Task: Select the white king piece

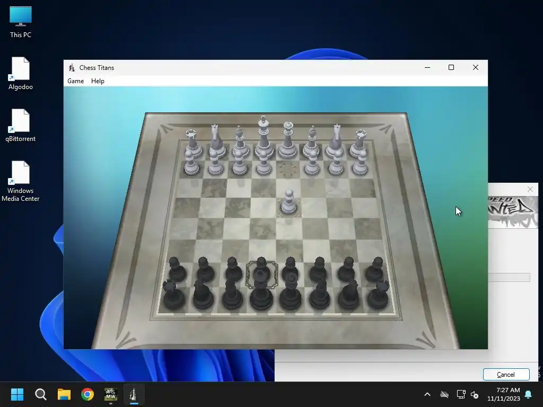Action: click(264, 138)
